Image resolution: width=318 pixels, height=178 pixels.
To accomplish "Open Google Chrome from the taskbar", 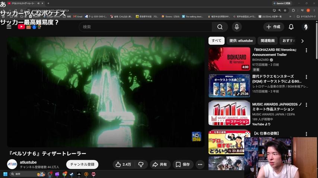I will pos(65,174).
